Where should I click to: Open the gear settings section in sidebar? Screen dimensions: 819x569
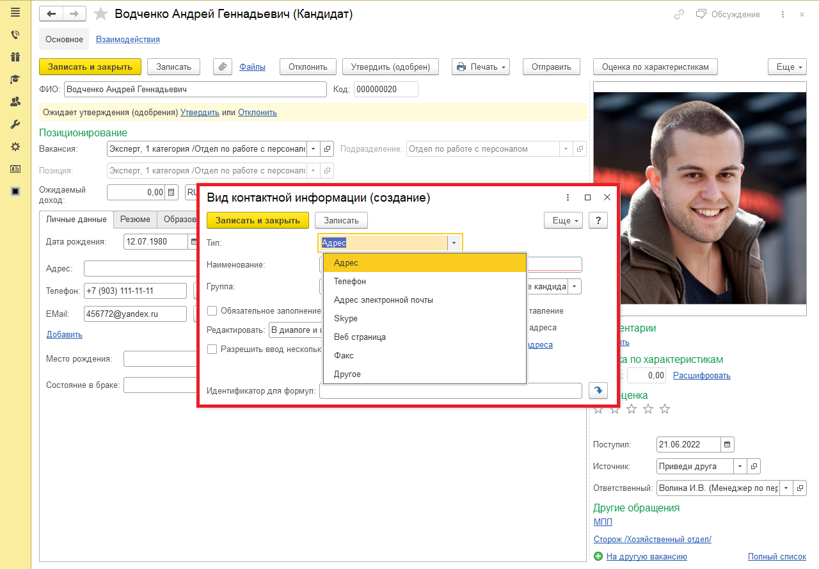15,147
